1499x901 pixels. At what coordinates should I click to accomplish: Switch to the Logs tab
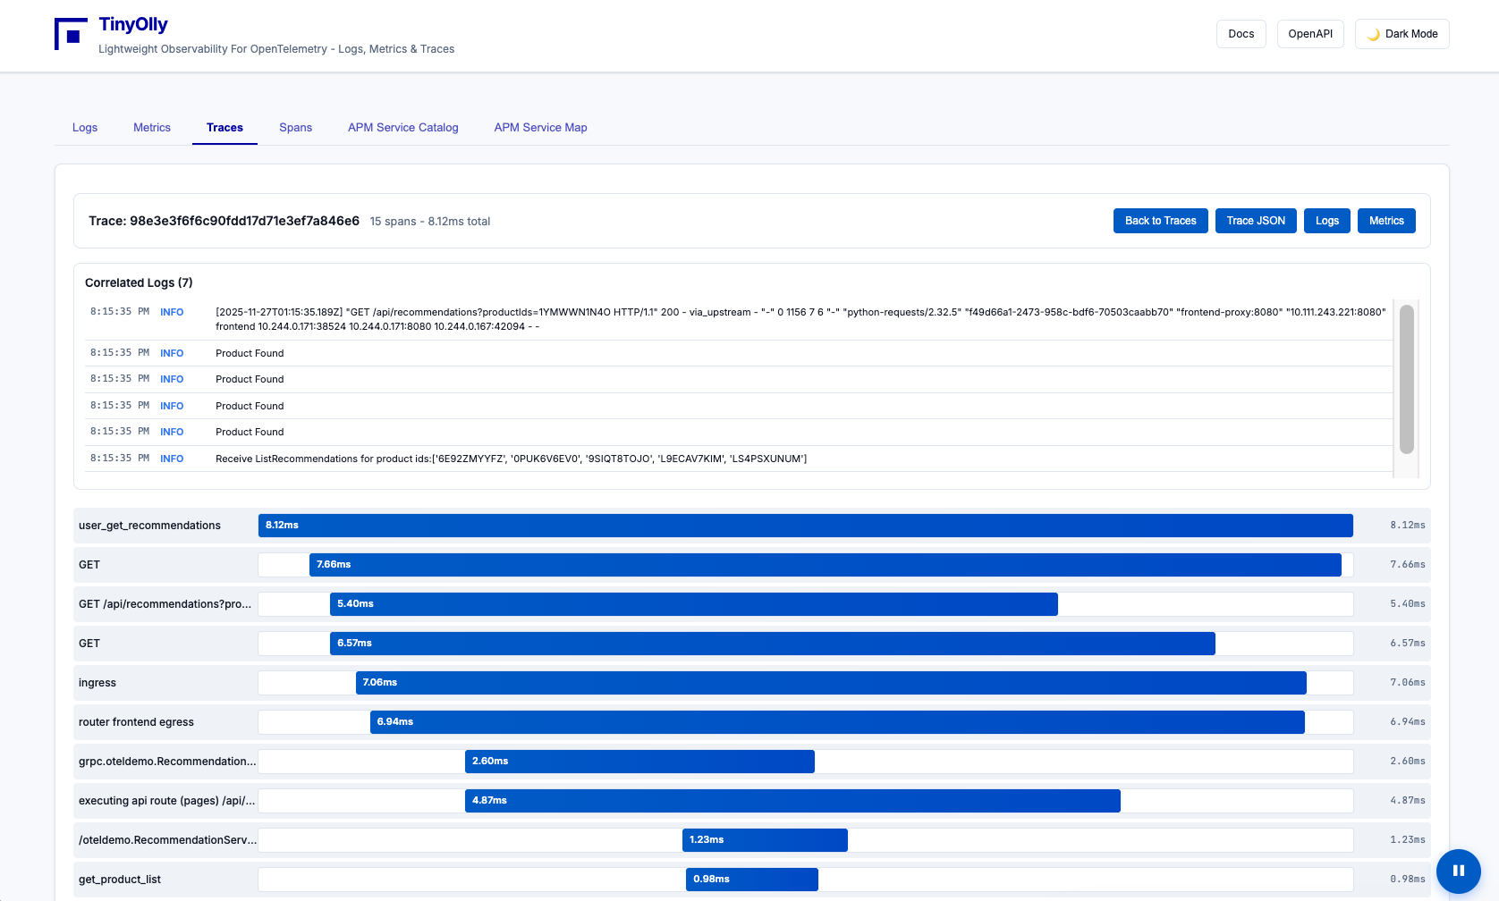tap(85, 128)
